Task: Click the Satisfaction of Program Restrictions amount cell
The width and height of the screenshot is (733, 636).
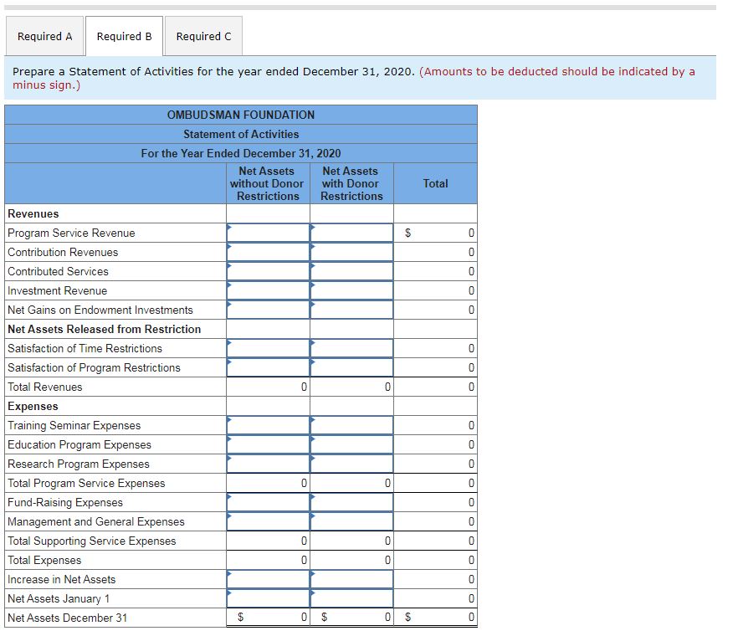Action: click(x=268, y=367)
